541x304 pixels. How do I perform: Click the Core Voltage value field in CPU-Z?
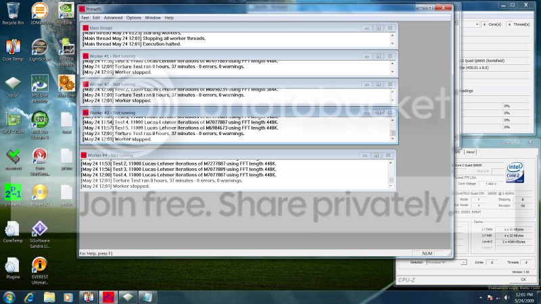click(491, 184)
